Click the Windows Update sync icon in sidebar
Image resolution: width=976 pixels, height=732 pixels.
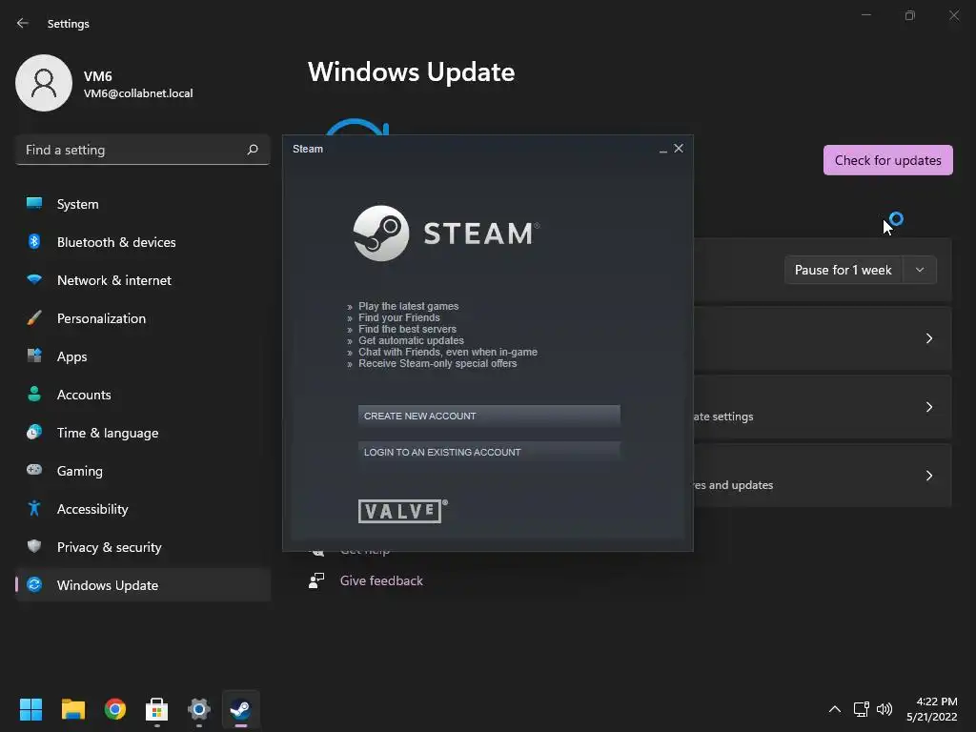[x=34, y=584]
